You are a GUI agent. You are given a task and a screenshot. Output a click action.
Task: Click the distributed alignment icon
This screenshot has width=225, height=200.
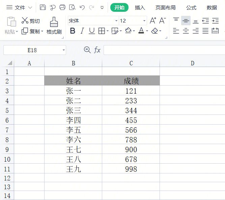click(x=215, y=31)
